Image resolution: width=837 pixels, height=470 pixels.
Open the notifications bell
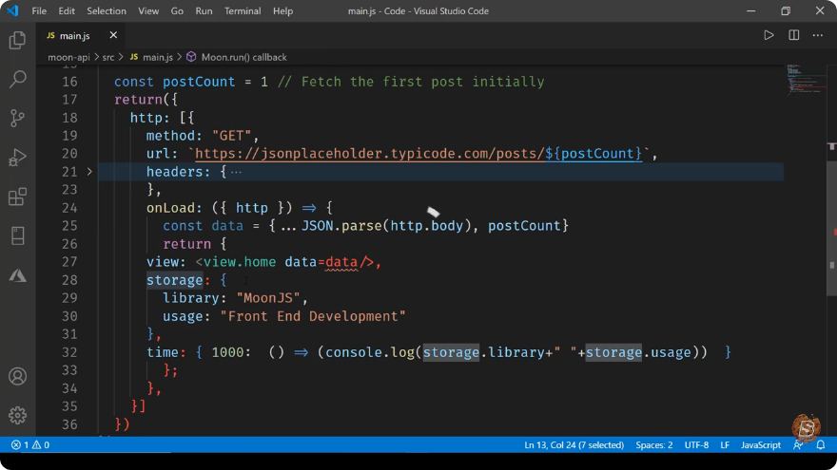pos(821,444)
